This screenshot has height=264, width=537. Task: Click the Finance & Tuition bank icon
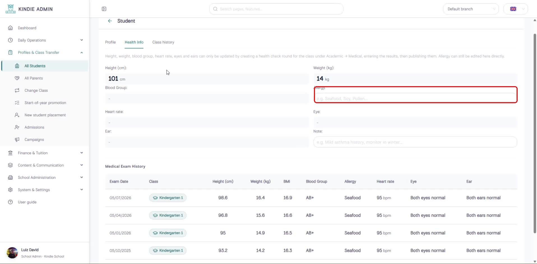click(10, 153)
